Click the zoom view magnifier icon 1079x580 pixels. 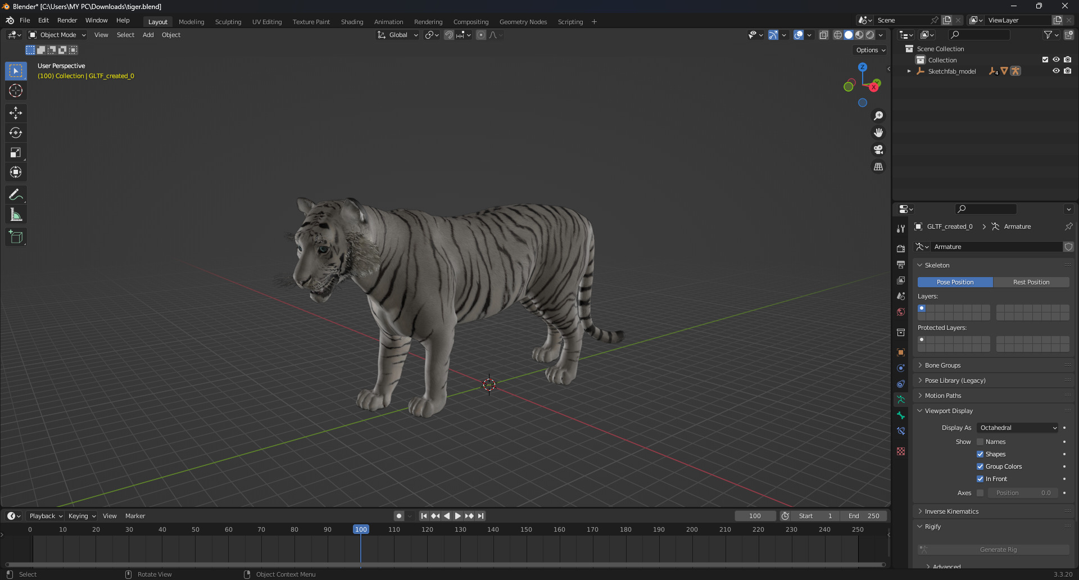tap(878, 116)
